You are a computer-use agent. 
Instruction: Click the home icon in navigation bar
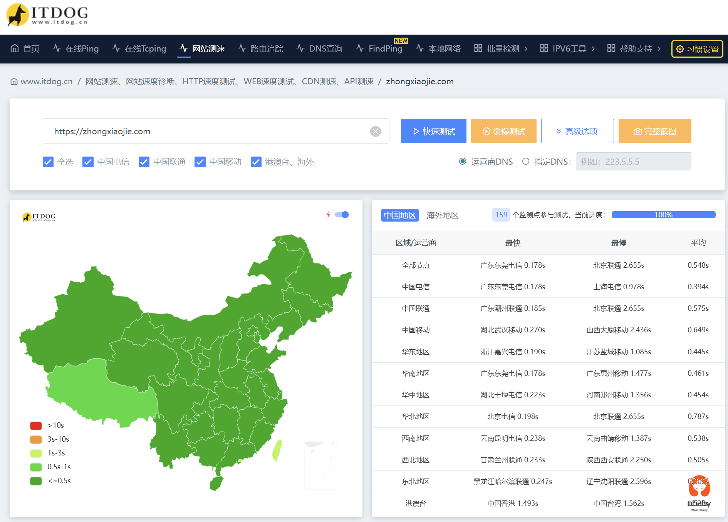click(15, 48)
